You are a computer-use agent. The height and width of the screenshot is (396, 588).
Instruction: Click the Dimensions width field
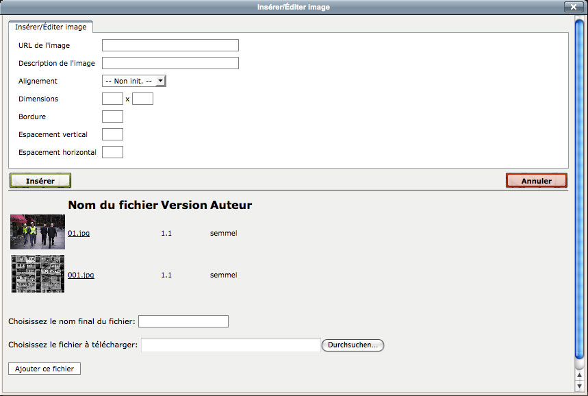[112, 99]
